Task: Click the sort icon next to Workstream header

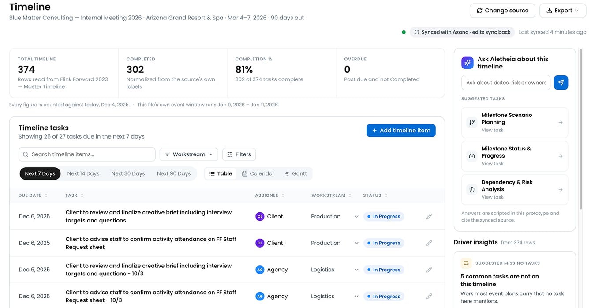Action: [350, 195]
